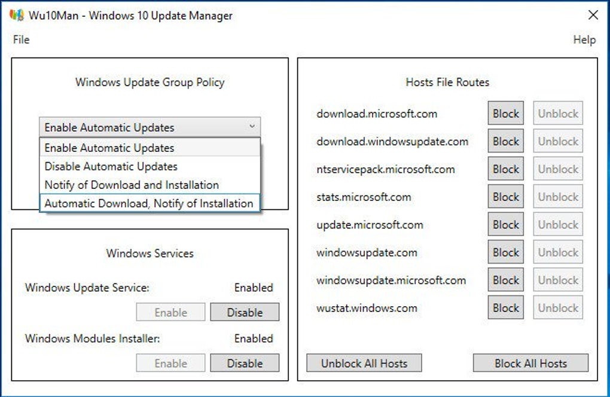Unblock download.microsoft.com
This screenshot has width=610, height=397.
coord(558,113)
